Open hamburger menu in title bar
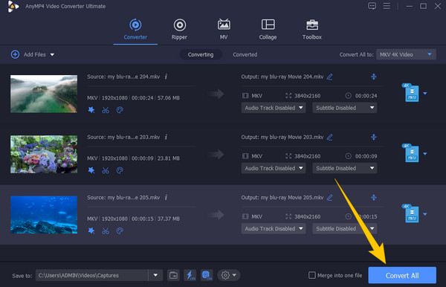 (x=387, y=6)
